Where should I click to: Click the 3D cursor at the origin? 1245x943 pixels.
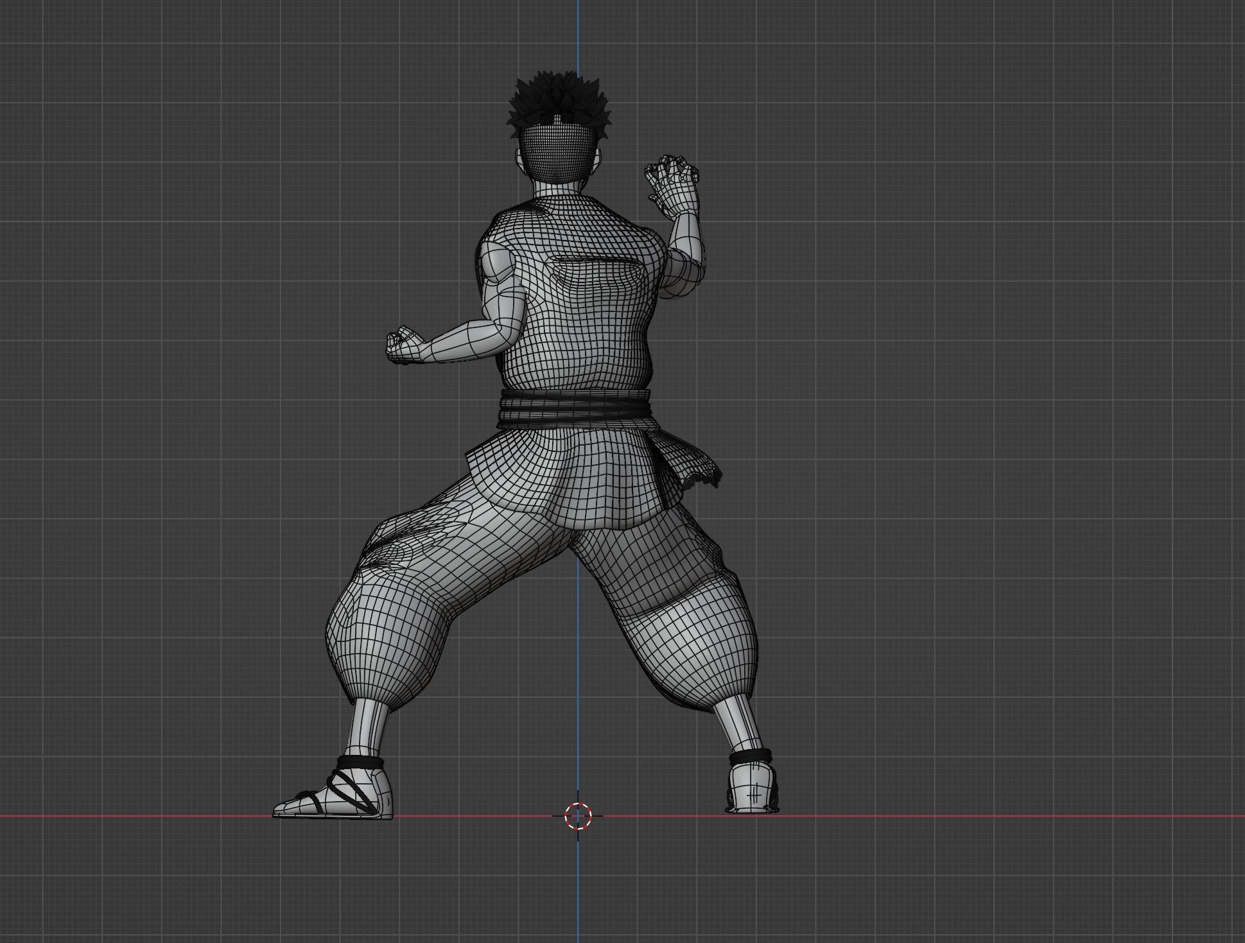point(578,816)
